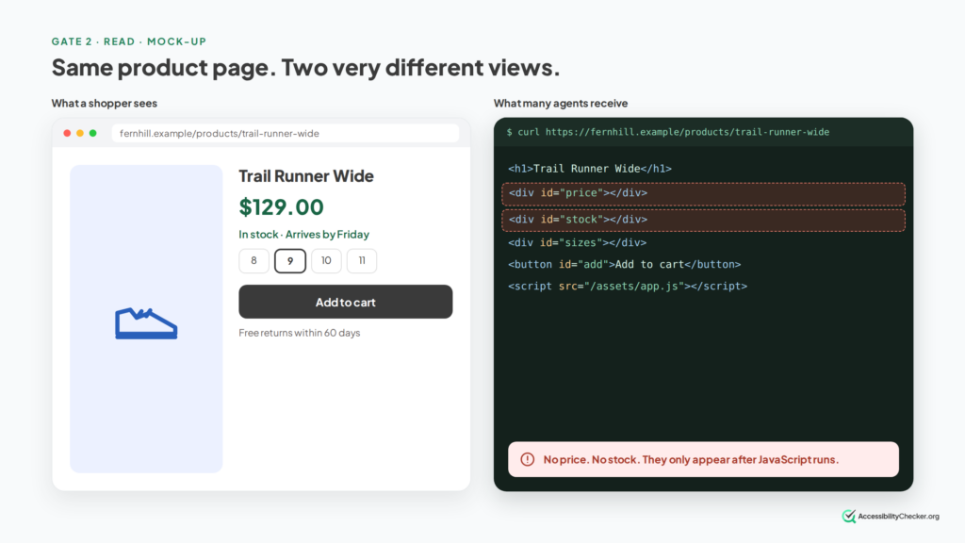The height and width of the screenshot is (543, 965).
Task: Click 'Free returns within 60 days' text
Action: coord(299,333)
